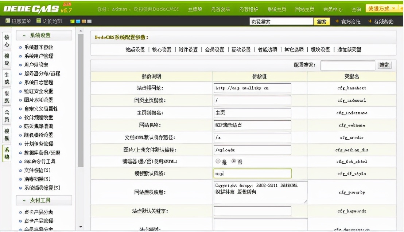Select the 会员 vertical tab
This screenshot has width=404, height=232.
tap(7, 116)
